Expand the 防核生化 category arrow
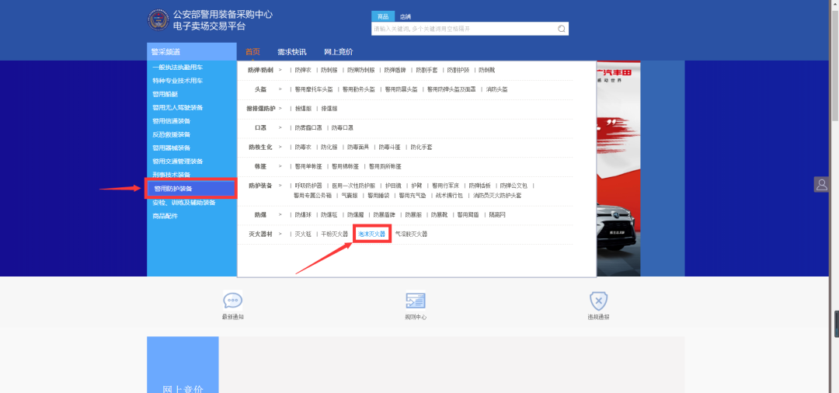The image size is (839, 393). [280, 147]
